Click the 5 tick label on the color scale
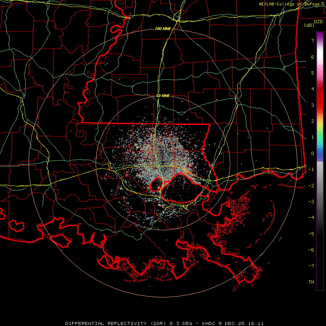This screenshot has width=326, height=326. (x=313, y=73)
